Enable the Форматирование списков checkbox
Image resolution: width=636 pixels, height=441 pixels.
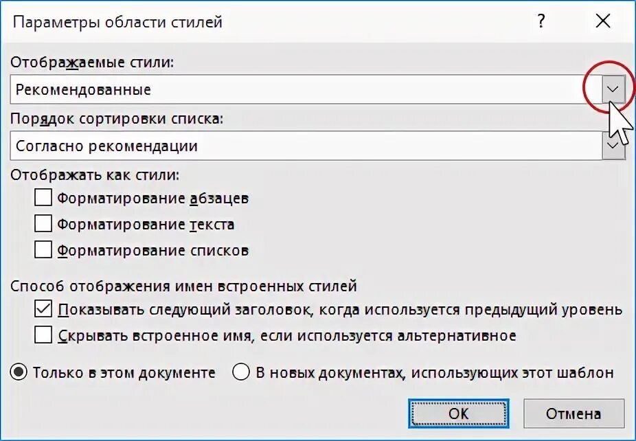coord(43,249)
